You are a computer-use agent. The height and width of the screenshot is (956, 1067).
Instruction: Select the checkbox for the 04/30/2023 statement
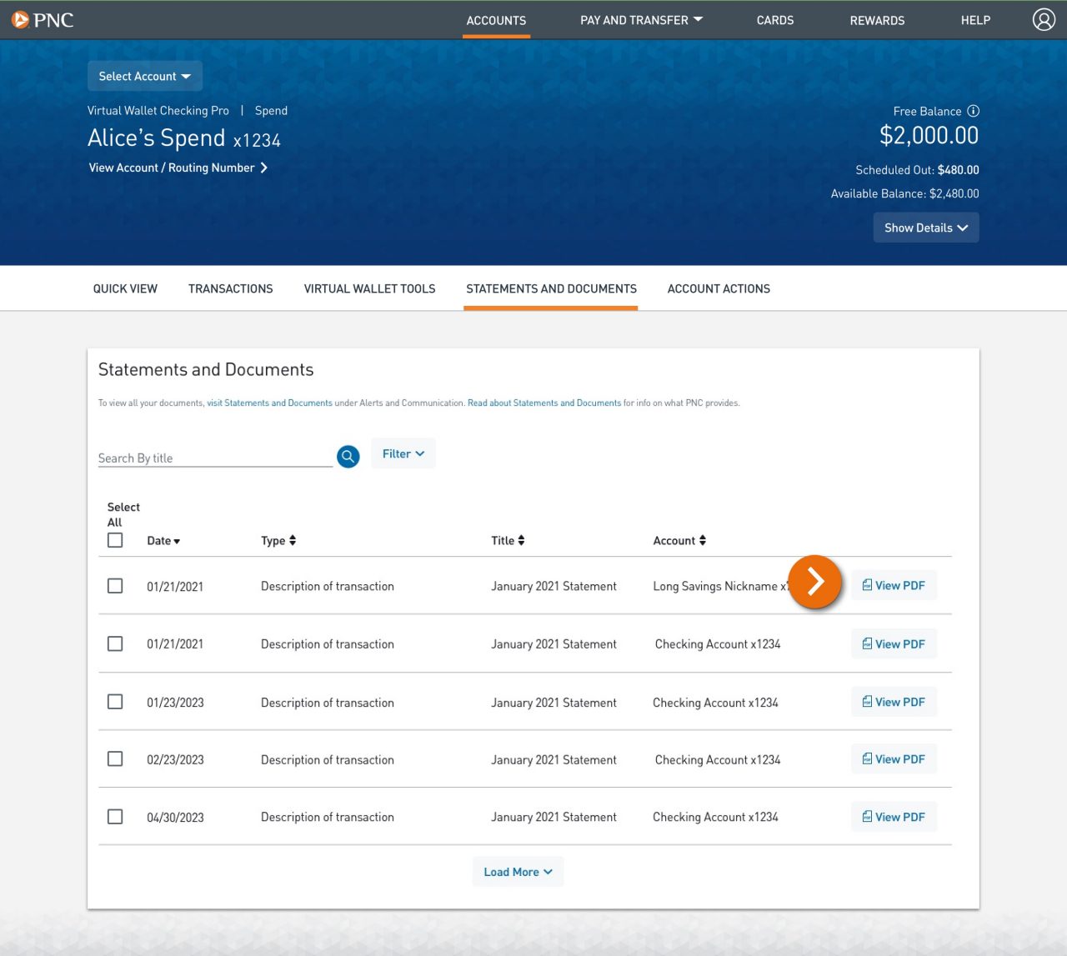[115, 816]
